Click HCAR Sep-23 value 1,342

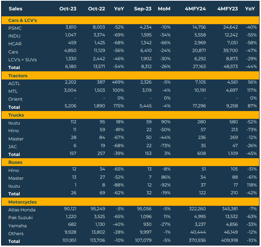pyautogui.click(x=146, y=43)
